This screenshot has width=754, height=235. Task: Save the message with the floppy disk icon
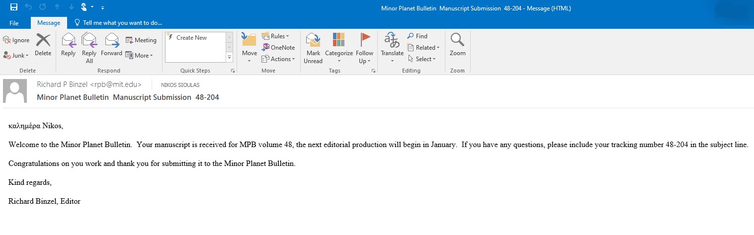click(13, 7)
